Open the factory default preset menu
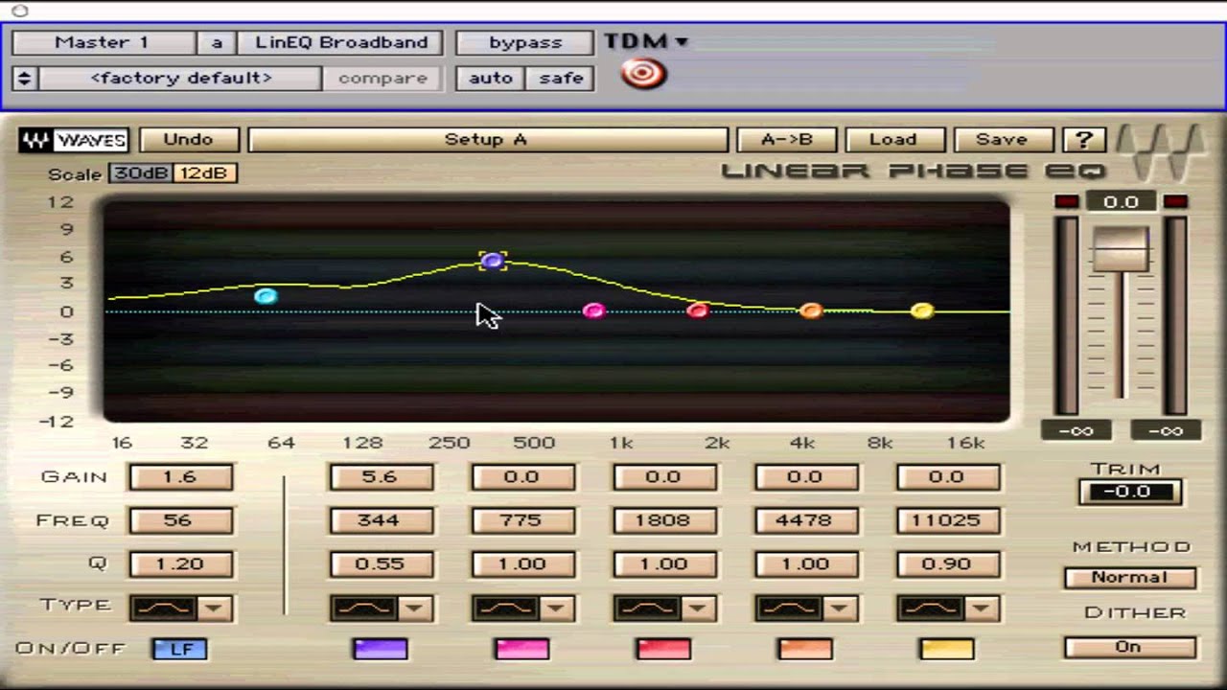The height and width of the screenshot is (690, 1227). [180, 79]
